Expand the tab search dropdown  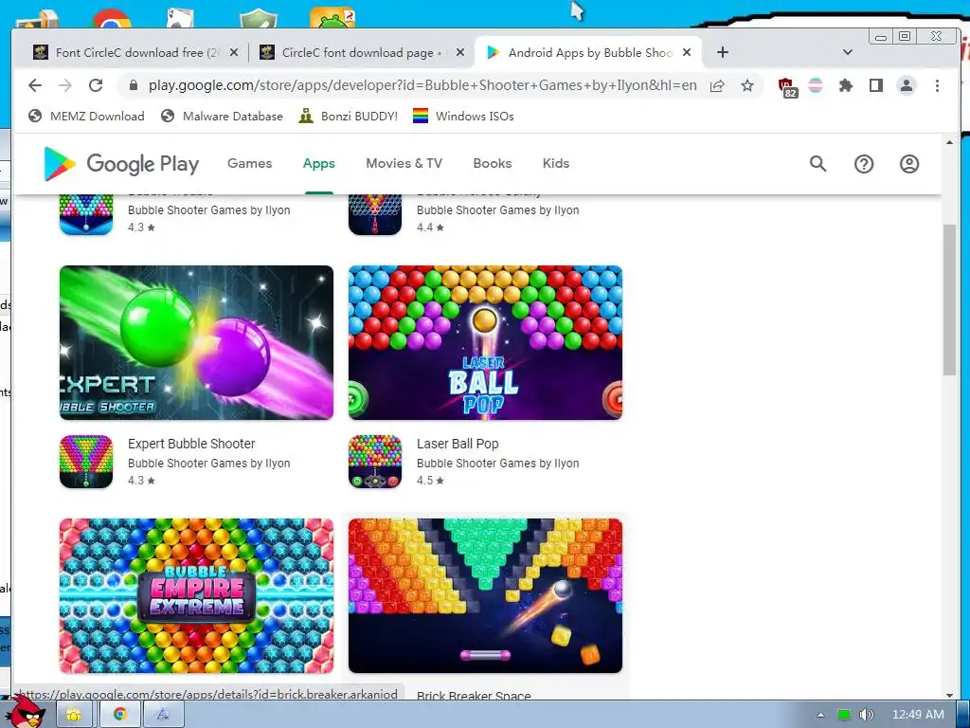(x=848, y=53)
